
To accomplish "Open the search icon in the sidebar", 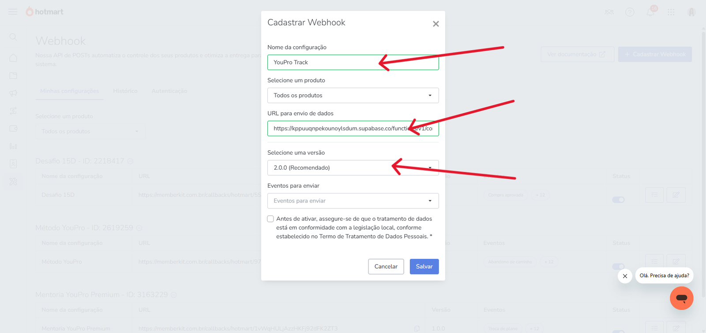I will [13, 37].
